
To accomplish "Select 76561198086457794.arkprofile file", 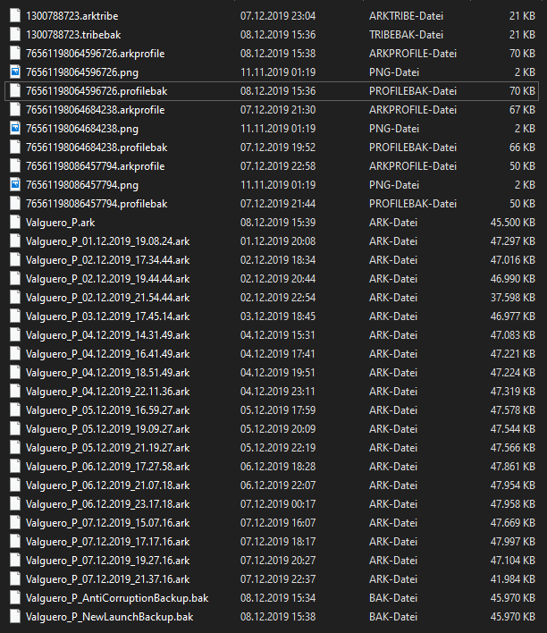I will click(x=95, y=165).
